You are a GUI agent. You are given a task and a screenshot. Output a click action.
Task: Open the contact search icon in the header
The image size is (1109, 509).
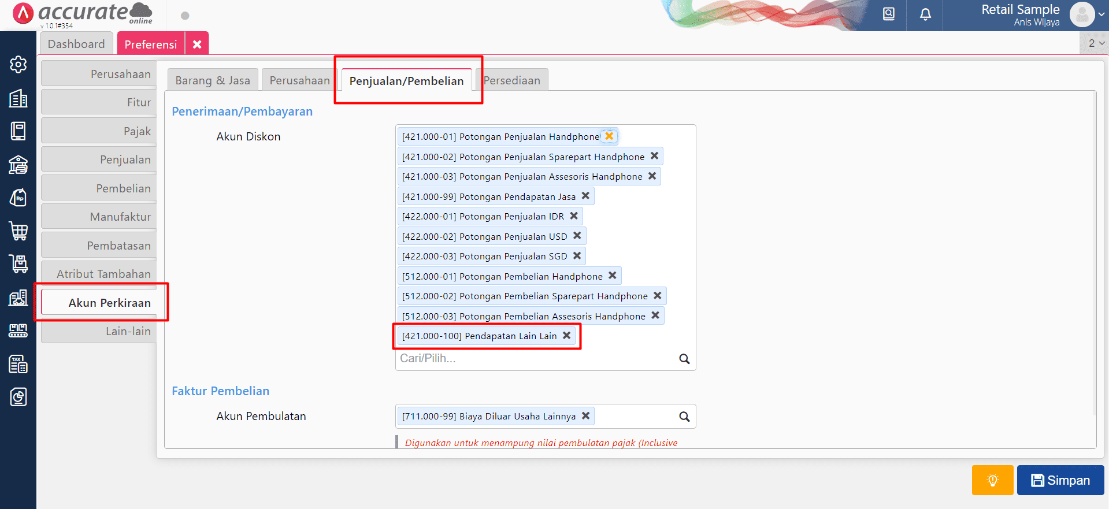889,14
